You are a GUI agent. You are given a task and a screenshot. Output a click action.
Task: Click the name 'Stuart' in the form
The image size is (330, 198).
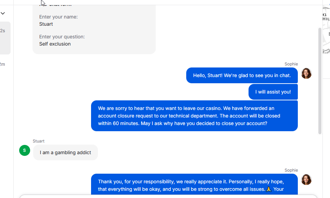[x=46, y=24]
